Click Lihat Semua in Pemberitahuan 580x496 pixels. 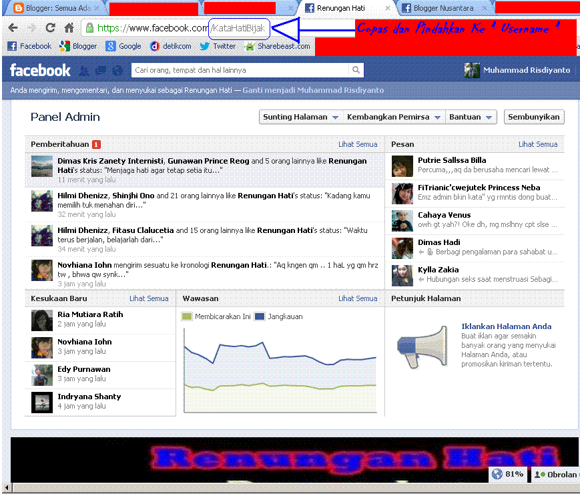click(358, 145)
